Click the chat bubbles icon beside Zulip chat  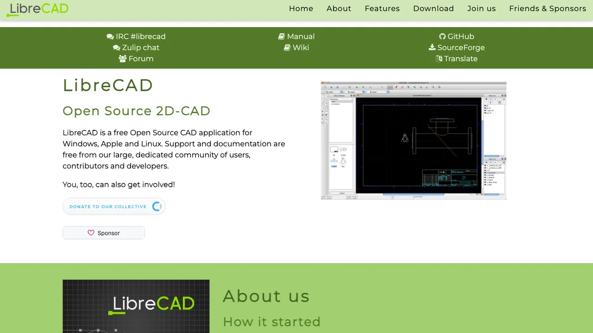tap(117, 48)
